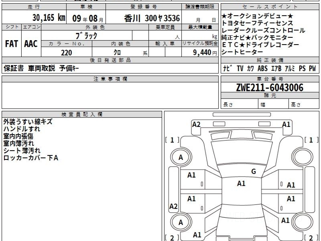
Task: Click the 譲渡書類期限 header
Action: coord(200,7)
